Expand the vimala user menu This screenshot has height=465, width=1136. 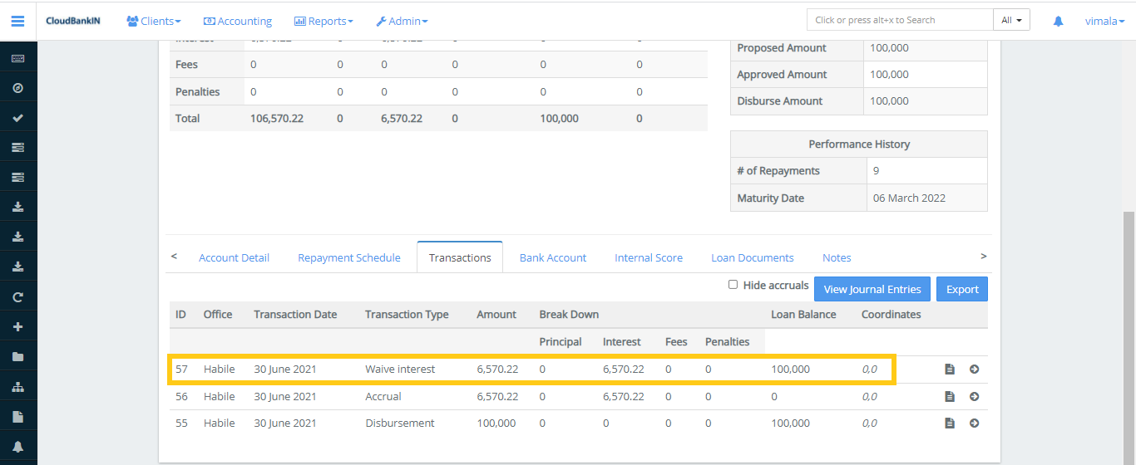1104,21
